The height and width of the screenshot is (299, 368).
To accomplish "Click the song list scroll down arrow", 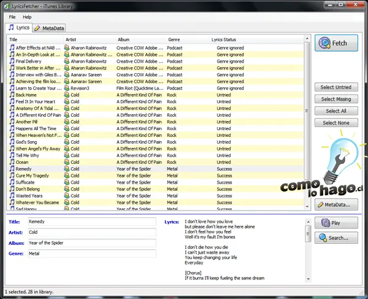I will 307,206.
